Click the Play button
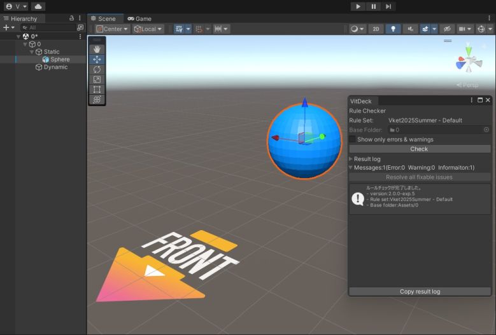Viewport: 496px width, 335px height. 358,6
